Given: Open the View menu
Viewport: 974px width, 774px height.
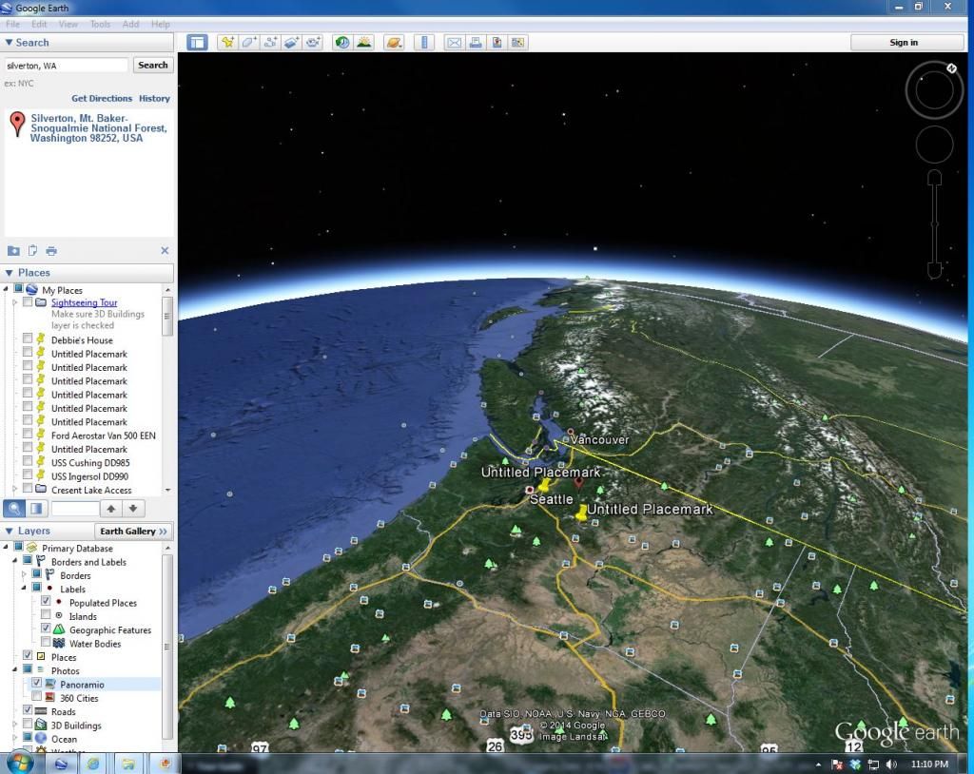Looking at the screenshot, I should (68, 24).
